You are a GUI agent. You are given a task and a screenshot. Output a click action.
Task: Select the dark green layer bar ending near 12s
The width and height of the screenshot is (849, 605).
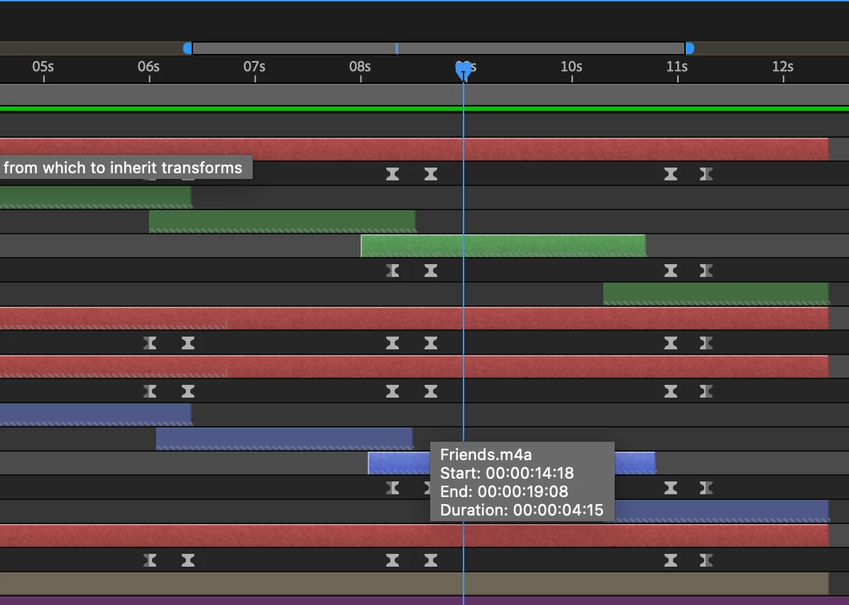716,293
